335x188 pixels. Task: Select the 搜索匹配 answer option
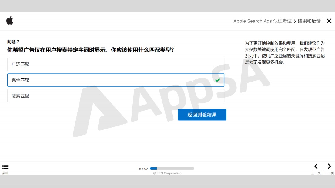[x=116, y=96]
